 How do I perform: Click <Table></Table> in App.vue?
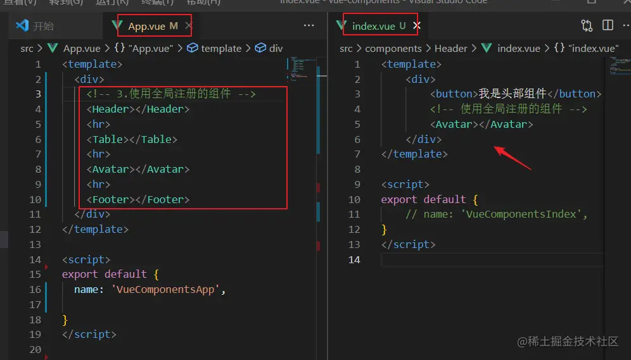click(x=132, y=139)
